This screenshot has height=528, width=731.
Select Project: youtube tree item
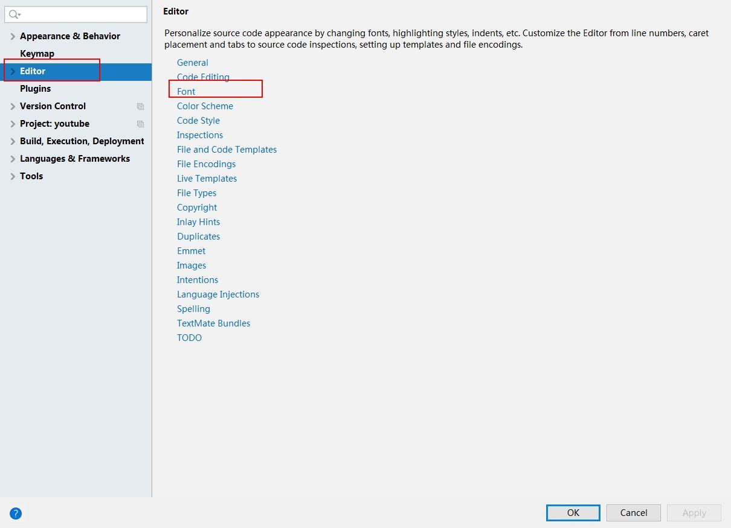click(x=54, y=124)
